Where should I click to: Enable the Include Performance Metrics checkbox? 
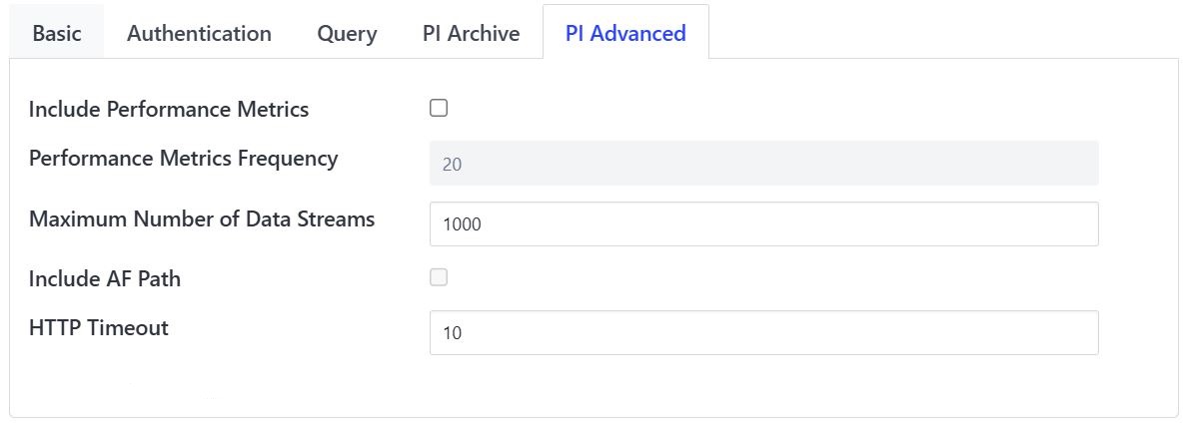point(439,109)
